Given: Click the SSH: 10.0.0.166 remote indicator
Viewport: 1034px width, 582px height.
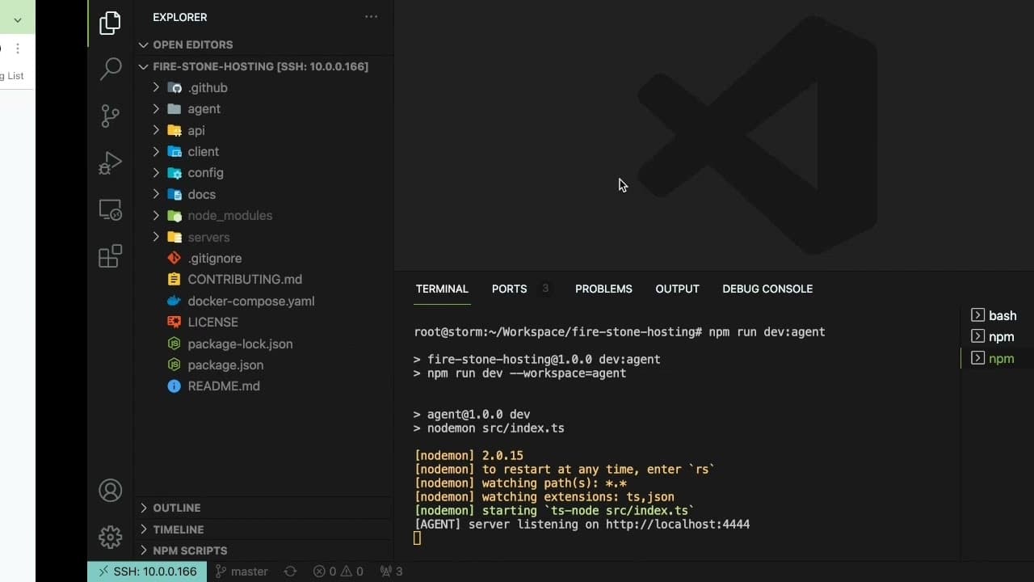Looking at the screenshot, I should pyautogui.click(x=147, y=571).
